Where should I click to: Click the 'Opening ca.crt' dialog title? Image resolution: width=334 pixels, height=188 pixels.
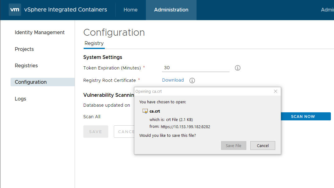click(x=148, y=91)
